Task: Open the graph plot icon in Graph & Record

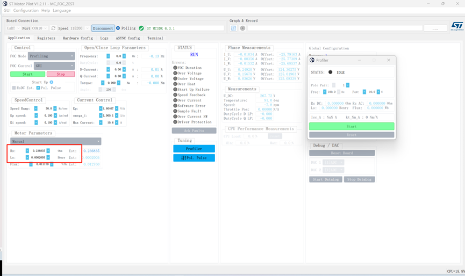Action: (234, 28)
